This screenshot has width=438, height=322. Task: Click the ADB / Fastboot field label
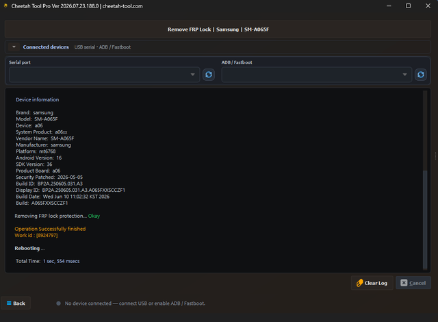[237, 62]
